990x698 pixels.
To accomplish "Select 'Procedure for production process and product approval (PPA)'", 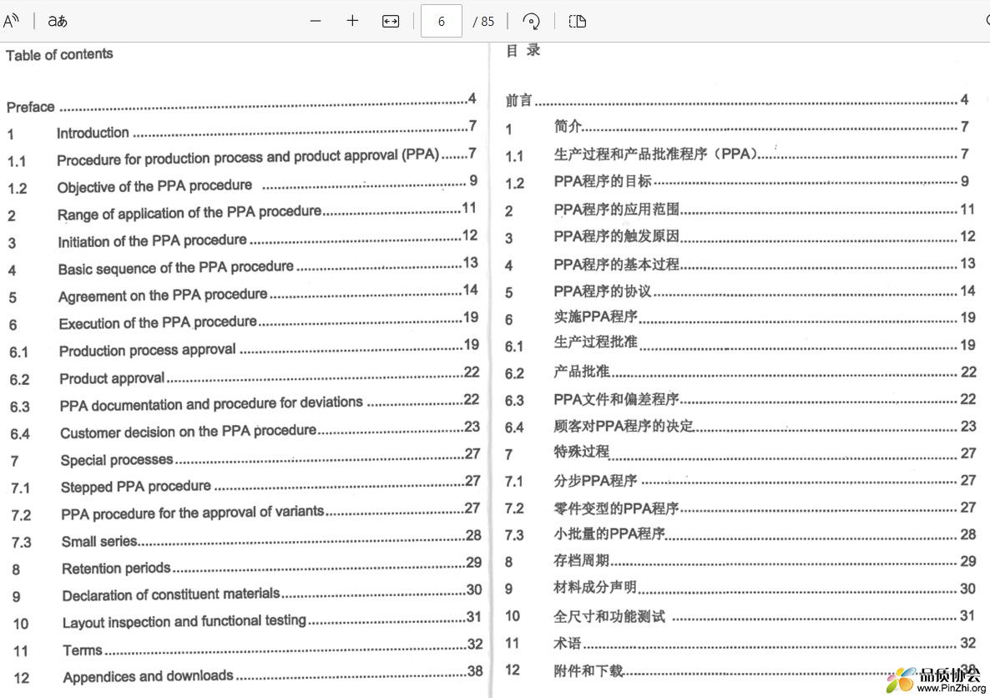I will pos(247,157).
